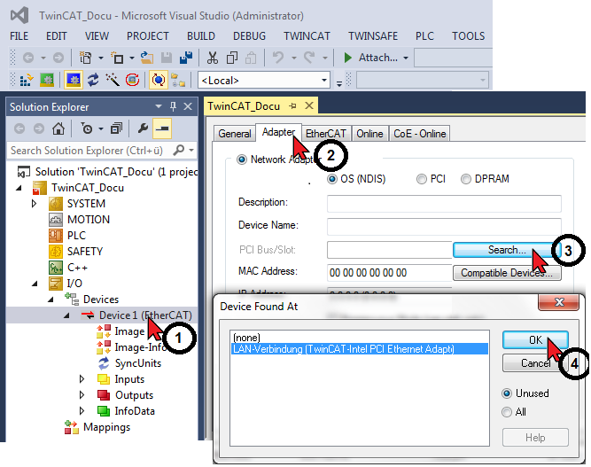Select the Unused radio button
This screenshot has width=591, height=467.
pyautogui.click(x=507, y=393)
